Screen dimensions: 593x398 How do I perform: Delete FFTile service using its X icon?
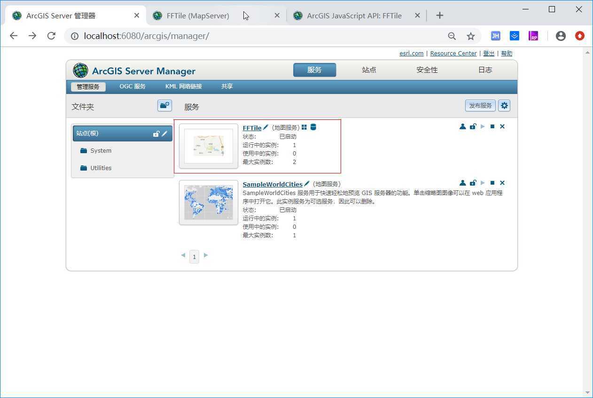click(502, 126)
